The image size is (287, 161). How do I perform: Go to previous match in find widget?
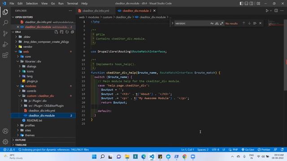coord(244,23)
